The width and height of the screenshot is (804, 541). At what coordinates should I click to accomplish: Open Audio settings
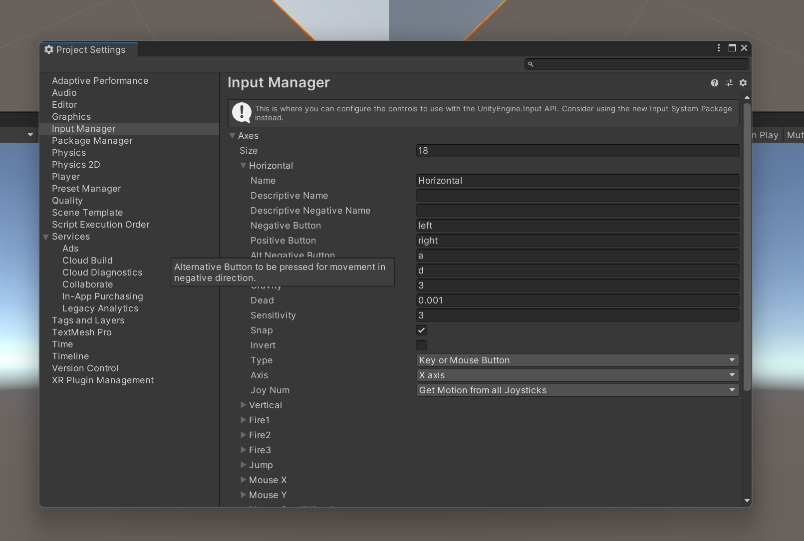[64, 93]
